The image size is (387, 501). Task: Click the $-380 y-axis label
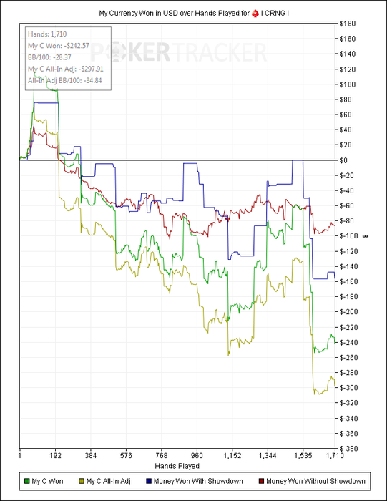click(x=348, y=449)
